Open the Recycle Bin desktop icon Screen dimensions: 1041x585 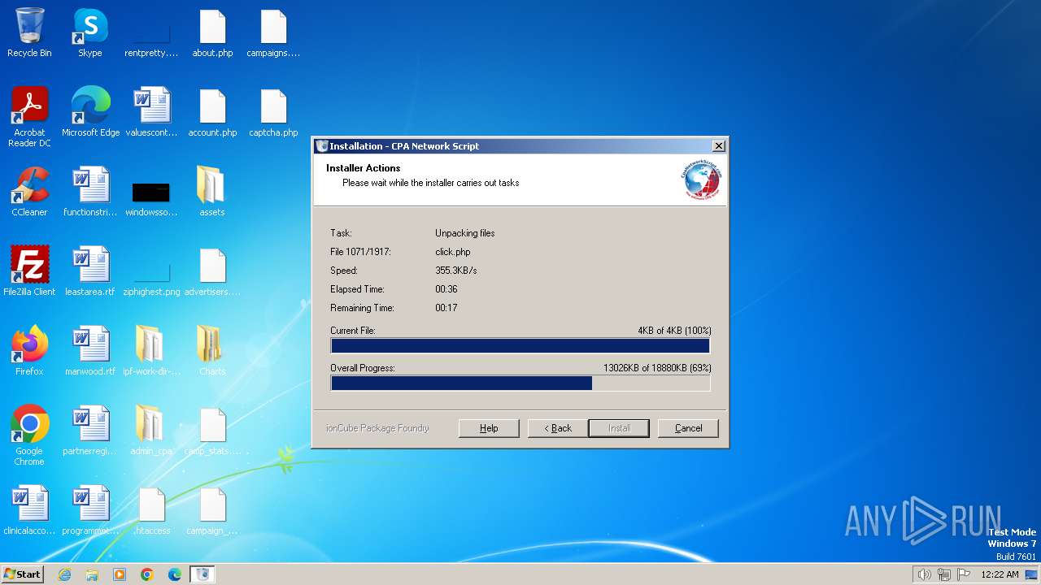[x=29, y=32]
